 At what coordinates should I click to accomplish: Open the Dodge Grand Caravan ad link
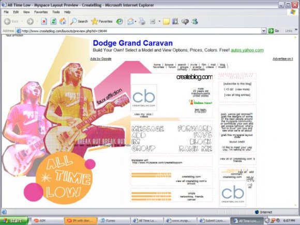(133, 43)
